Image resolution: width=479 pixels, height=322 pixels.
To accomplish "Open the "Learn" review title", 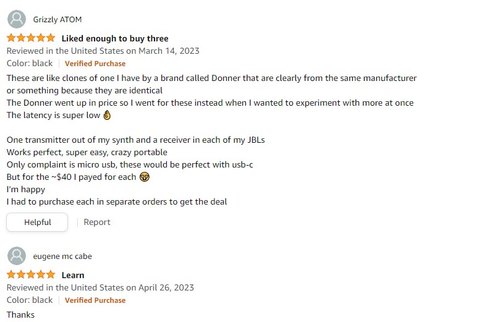I will 73,275.
